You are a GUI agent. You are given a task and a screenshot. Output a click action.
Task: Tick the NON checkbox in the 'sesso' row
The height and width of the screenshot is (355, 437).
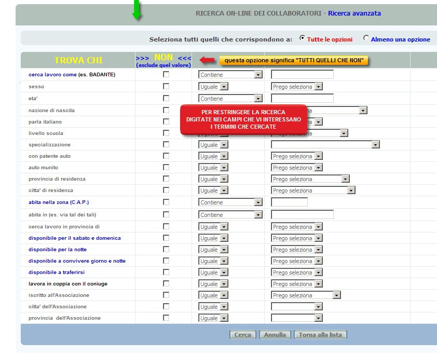coord(166,86)
